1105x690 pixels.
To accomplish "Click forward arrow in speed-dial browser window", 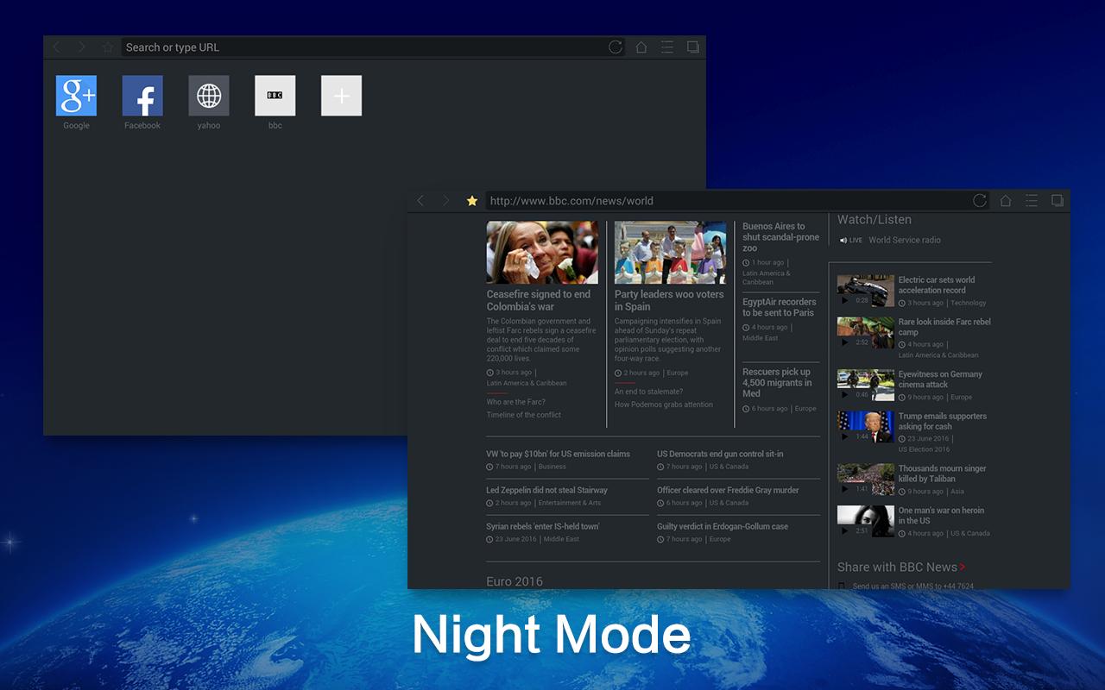I will 82,47.
